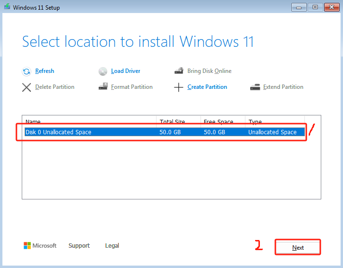Click the Unallocated Space type cell
This screenshot has height=268, width=343.
click(272, 132)
